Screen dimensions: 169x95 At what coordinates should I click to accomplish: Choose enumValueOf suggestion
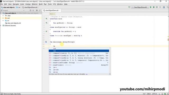coord(79,63)
